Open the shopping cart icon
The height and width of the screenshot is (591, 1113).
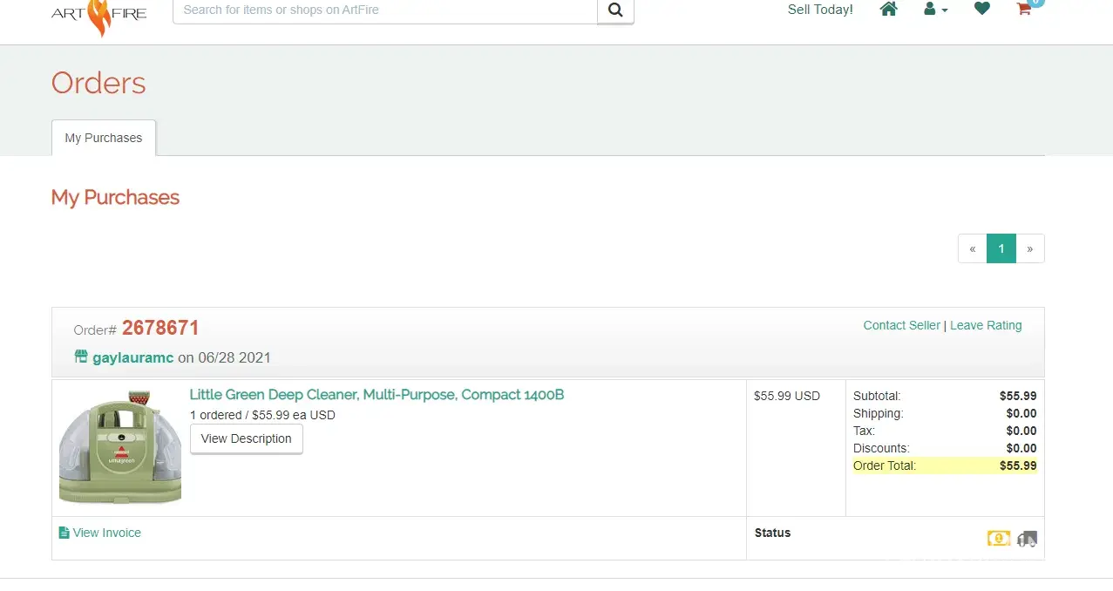tap(1025, 9)
